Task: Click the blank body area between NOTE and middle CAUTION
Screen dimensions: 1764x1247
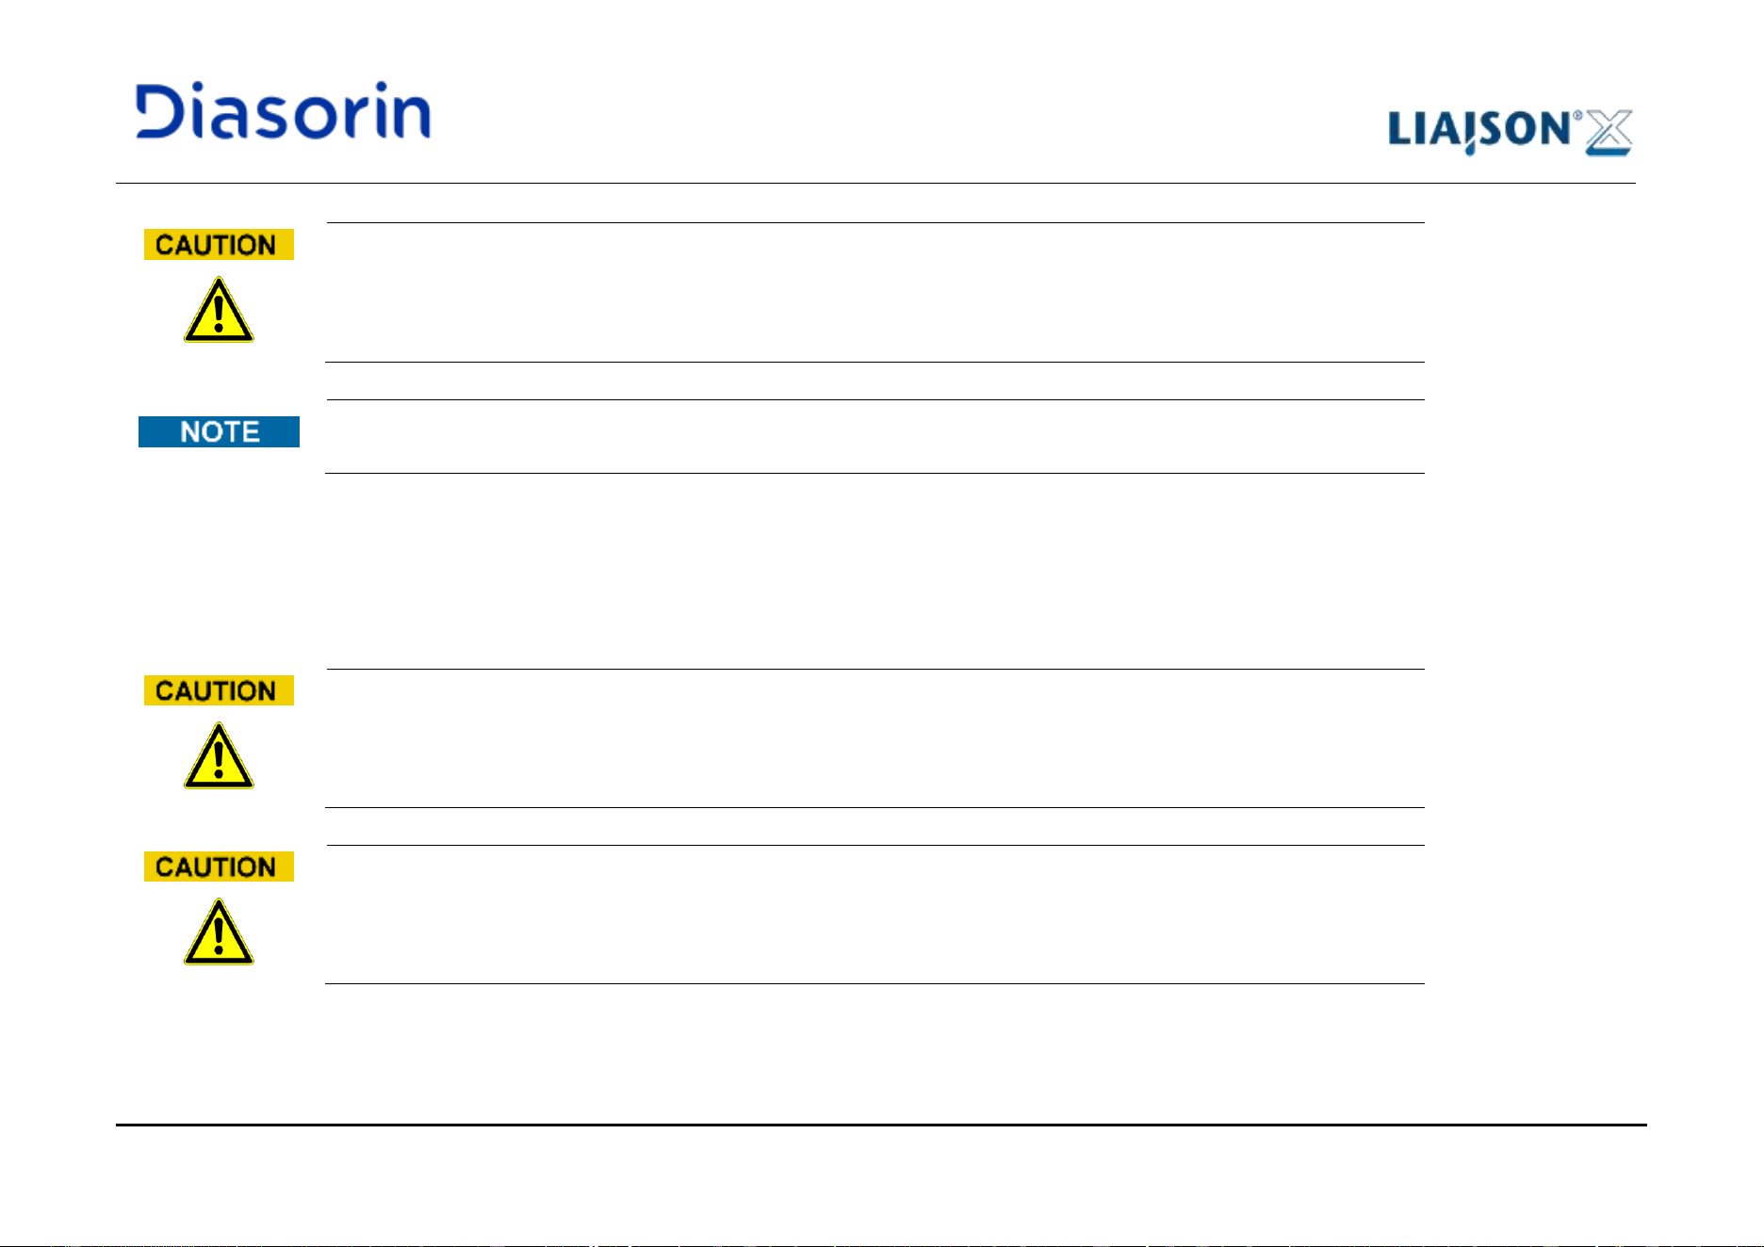Action: tap(874, 571)
